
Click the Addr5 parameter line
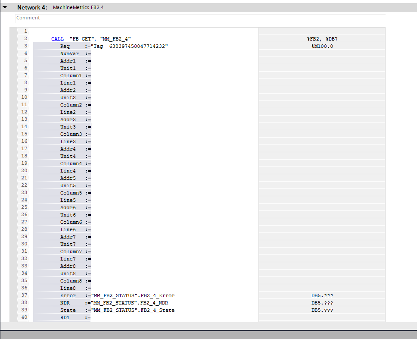pyautogui.click(x=68, y=178)
